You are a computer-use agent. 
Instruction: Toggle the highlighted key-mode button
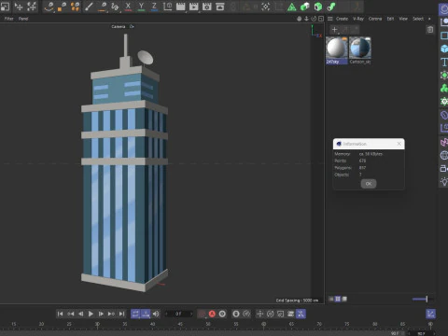tap(301, 314)
